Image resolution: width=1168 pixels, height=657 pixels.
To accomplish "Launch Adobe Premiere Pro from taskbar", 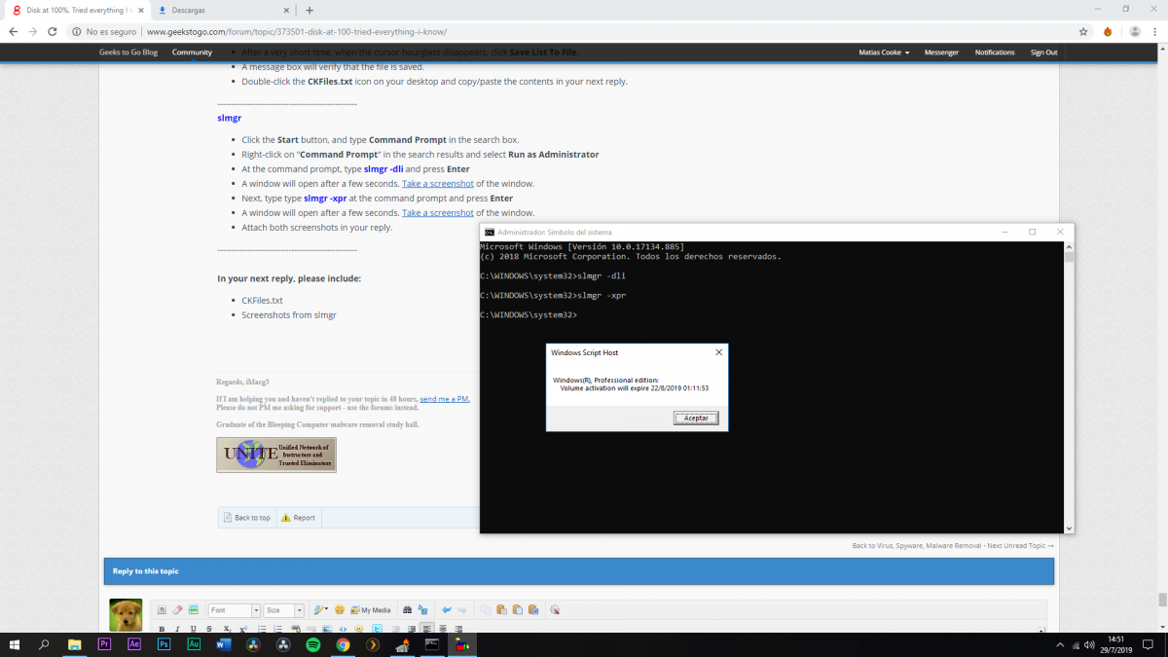I will (104, 644).
